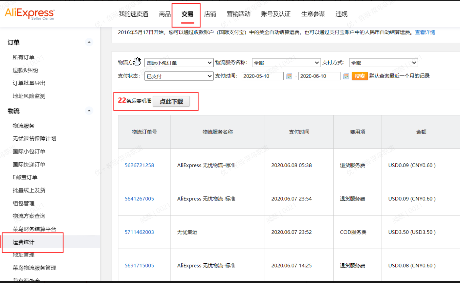Open the 我的速卖通 top menu

133,14
